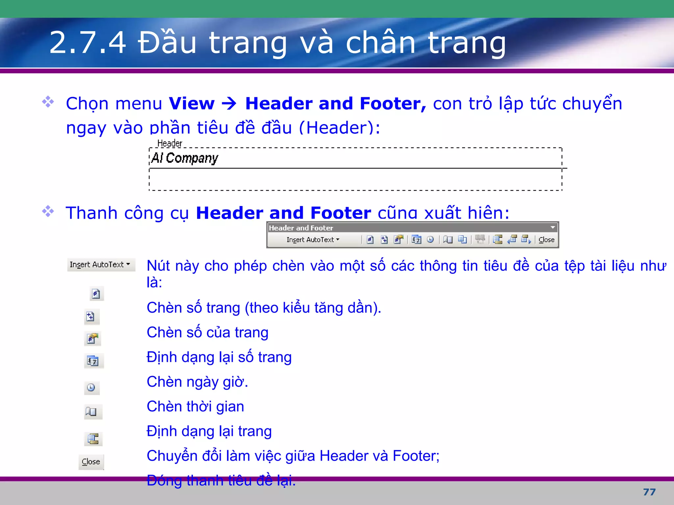Click Insert Time clock icon in the toolbar
This screenshot has height=505, width=674.
[x=430, y=240]
